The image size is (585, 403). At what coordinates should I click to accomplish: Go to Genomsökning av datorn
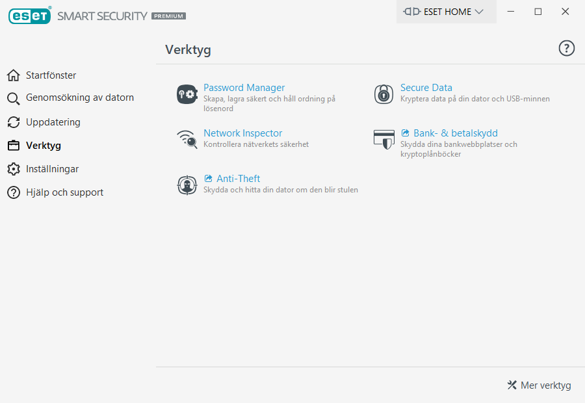[x=79, y=98]
